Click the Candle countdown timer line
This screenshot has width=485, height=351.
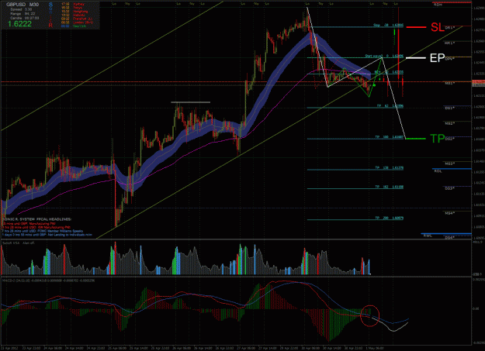coord(25,19)
